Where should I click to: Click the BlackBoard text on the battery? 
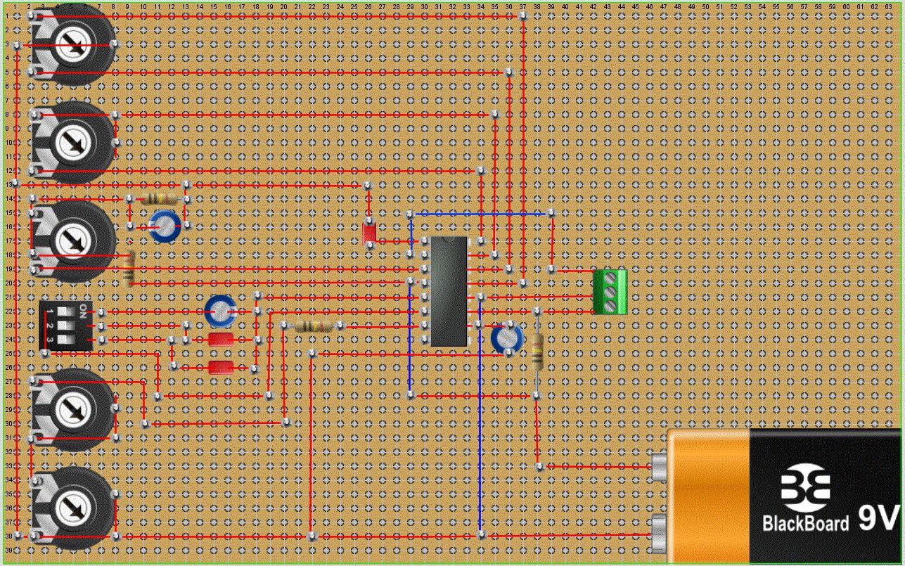coord(806,523)
